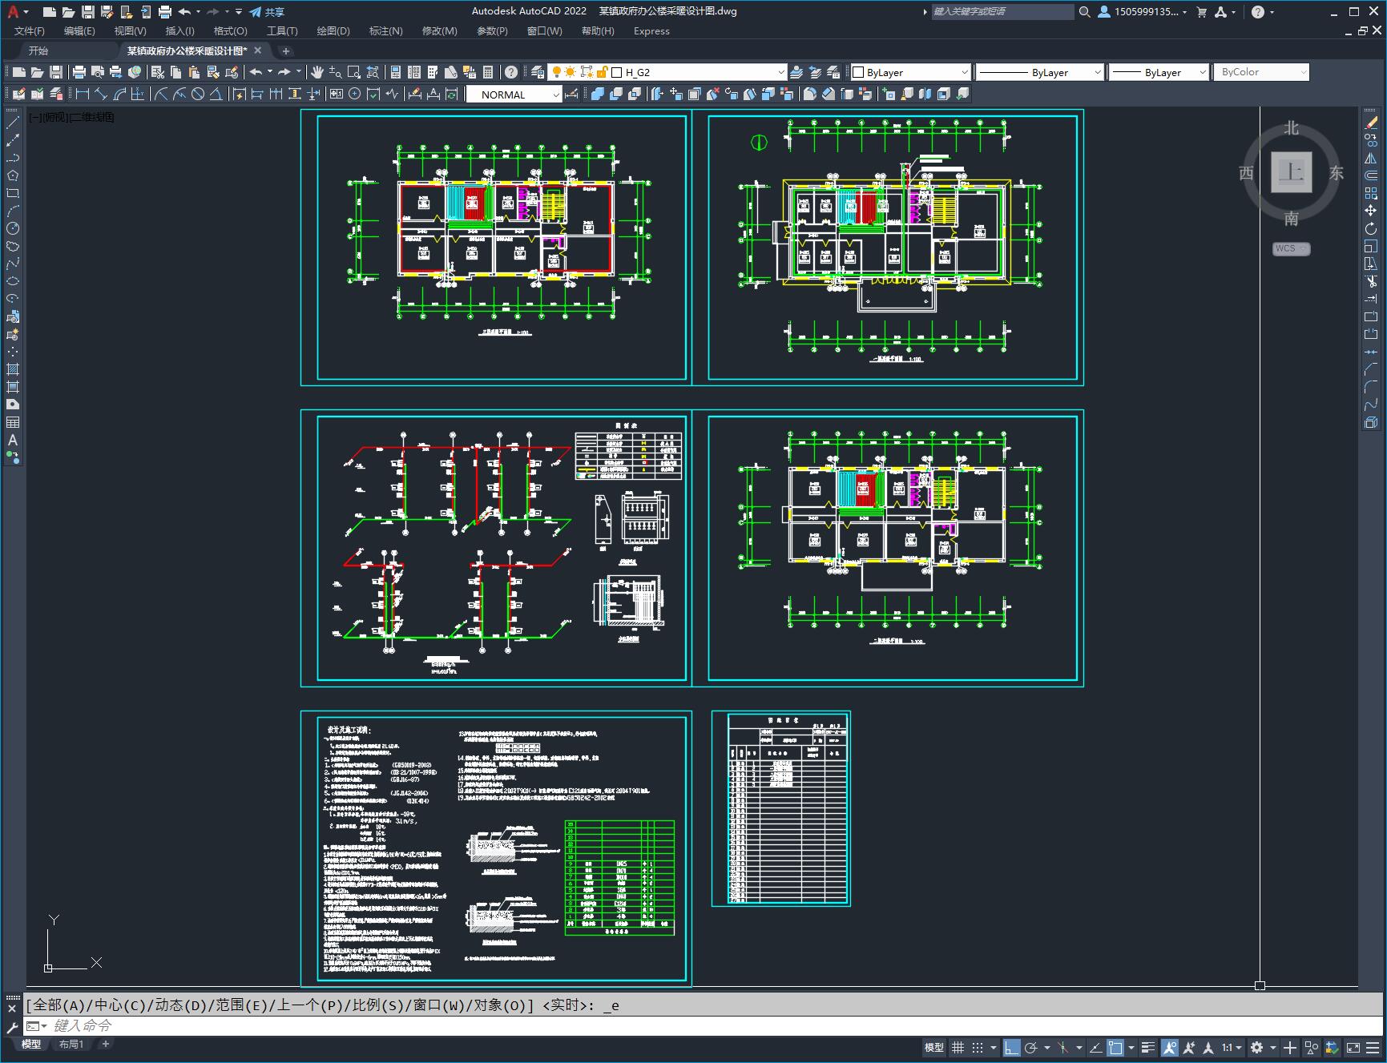This screenshot has height=1063, width=1387.
Task: Open the H_G2 layer dropdown
Action: (x=781, y=72)
